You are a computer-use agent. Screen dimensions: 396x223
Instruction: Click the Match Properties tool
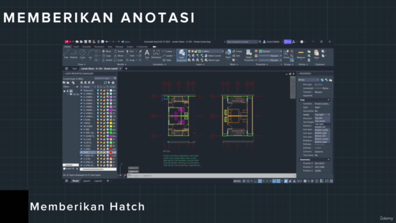click(x=249, y=55)
